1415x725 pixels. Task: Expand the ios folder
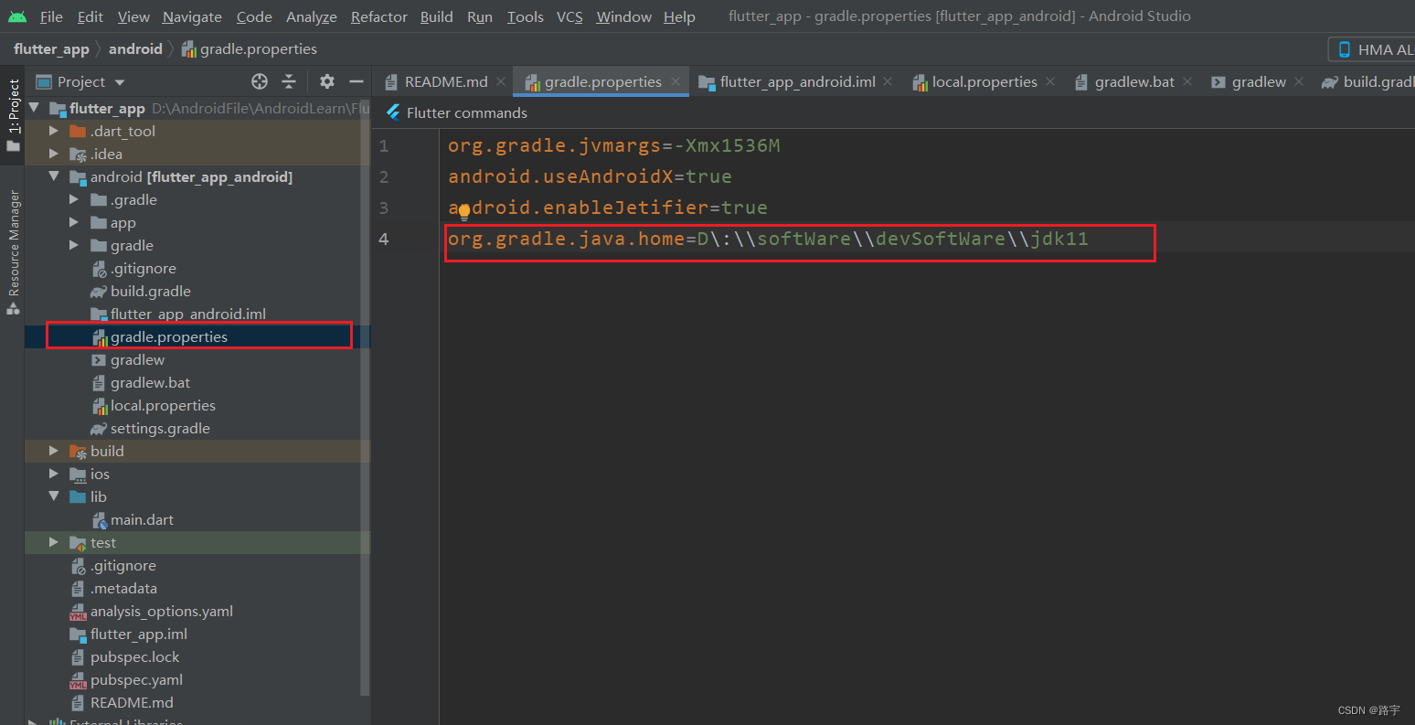click(x=54, y=474)
